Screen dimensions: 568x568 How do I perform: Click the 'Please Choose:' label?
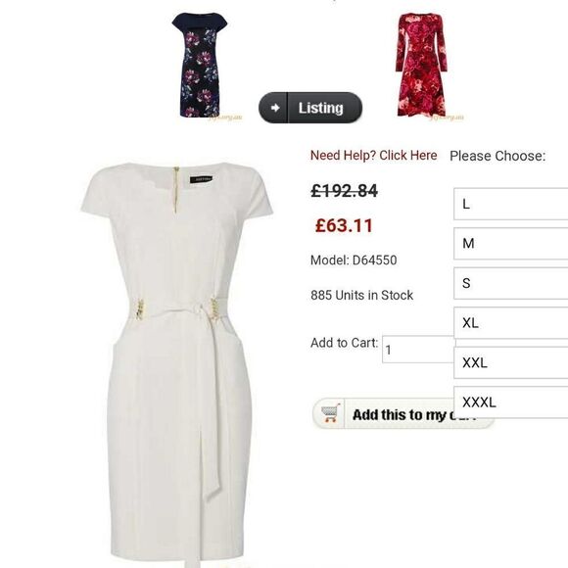tap(497, 156)
